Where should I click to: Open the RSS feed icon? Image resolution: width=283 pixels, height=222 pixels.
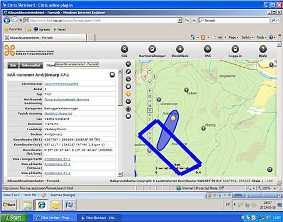click(208, 49)
